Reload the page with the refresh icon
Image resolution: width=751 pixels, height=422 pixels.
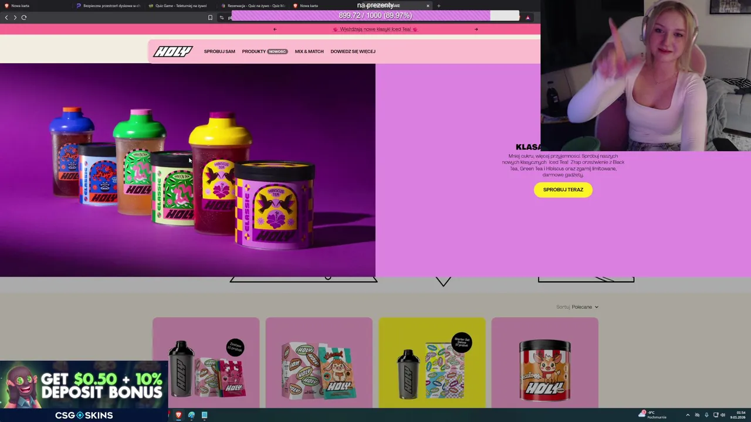coord(24,18)
